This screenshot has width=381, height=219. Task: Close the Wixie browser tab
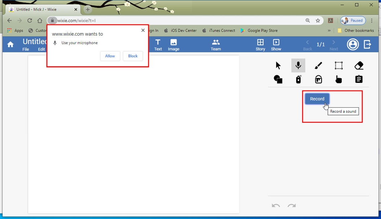pyautogui.click(x=76, y=9)
